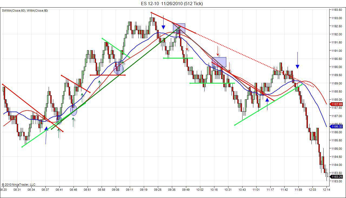Image resolution: width=346 pixels, height=198 pixels.
Task: Click price level 1184.50 on the axis
Action: point(337,157)
